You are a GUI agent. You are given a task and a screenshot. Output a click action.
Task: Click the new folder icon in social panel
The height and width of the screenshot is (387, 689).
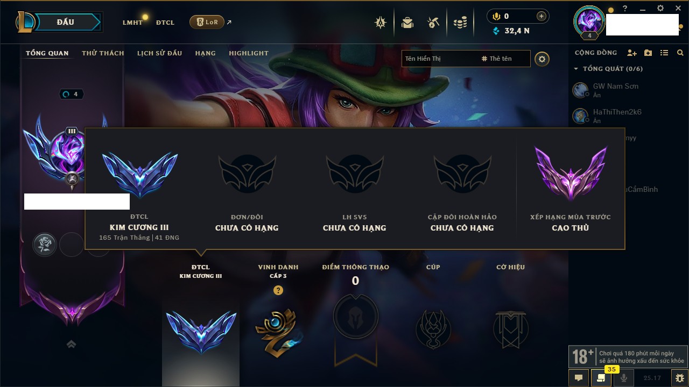pyautogui.click(x=648, y=53)
